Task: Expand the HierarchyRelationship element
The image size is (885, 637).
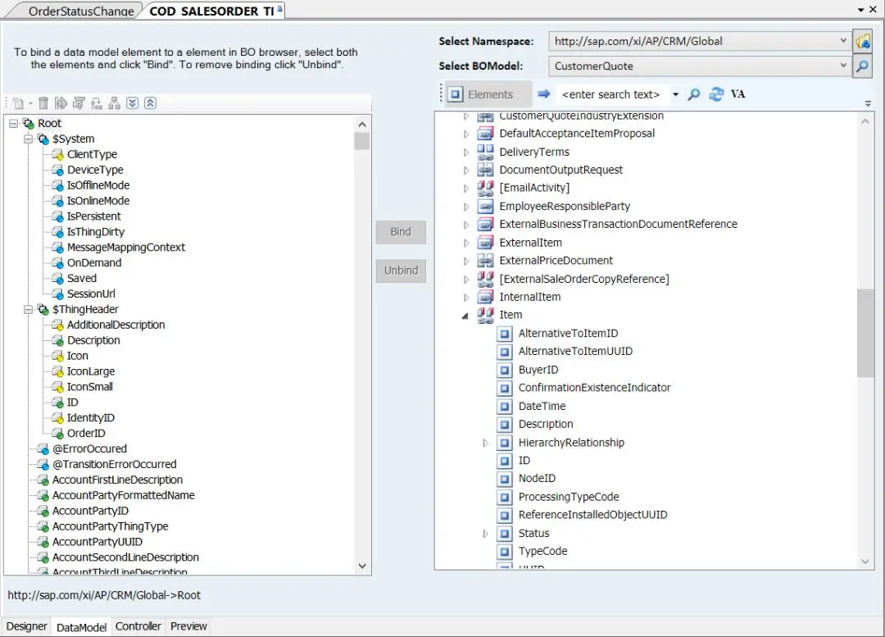Action: [485, 444]
